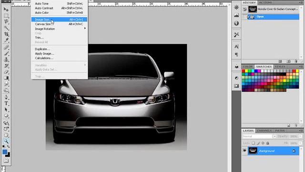Select the Ellipse shape tool

click(x=6, y=116)
